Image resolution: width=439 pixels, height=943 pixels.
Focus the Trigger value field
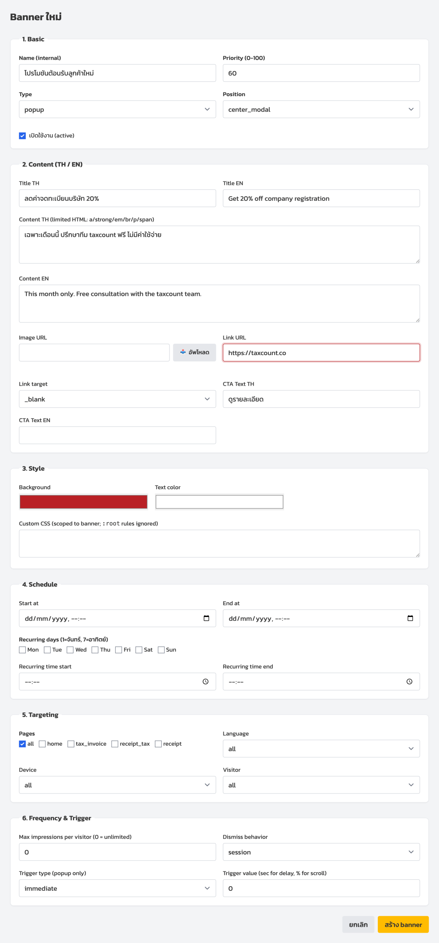(321, 888)
